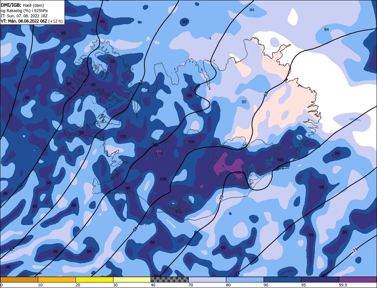The height and width of the screenshot is (288, 377).
Task: Click the purple legend swatch above 99.9
Action: [x=358, y=280]
